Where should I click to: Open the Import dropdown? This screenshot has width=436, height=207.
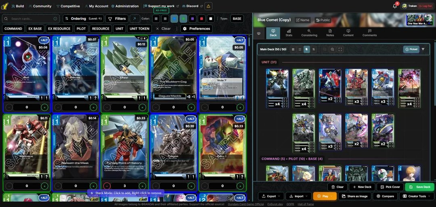pos(299,196)
